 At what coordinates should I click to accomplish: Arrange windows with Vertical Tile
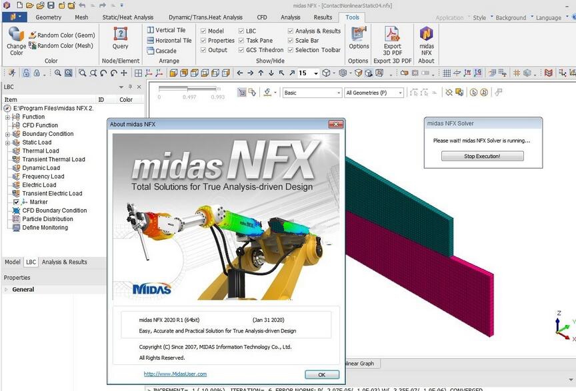[x=167, y=30]
